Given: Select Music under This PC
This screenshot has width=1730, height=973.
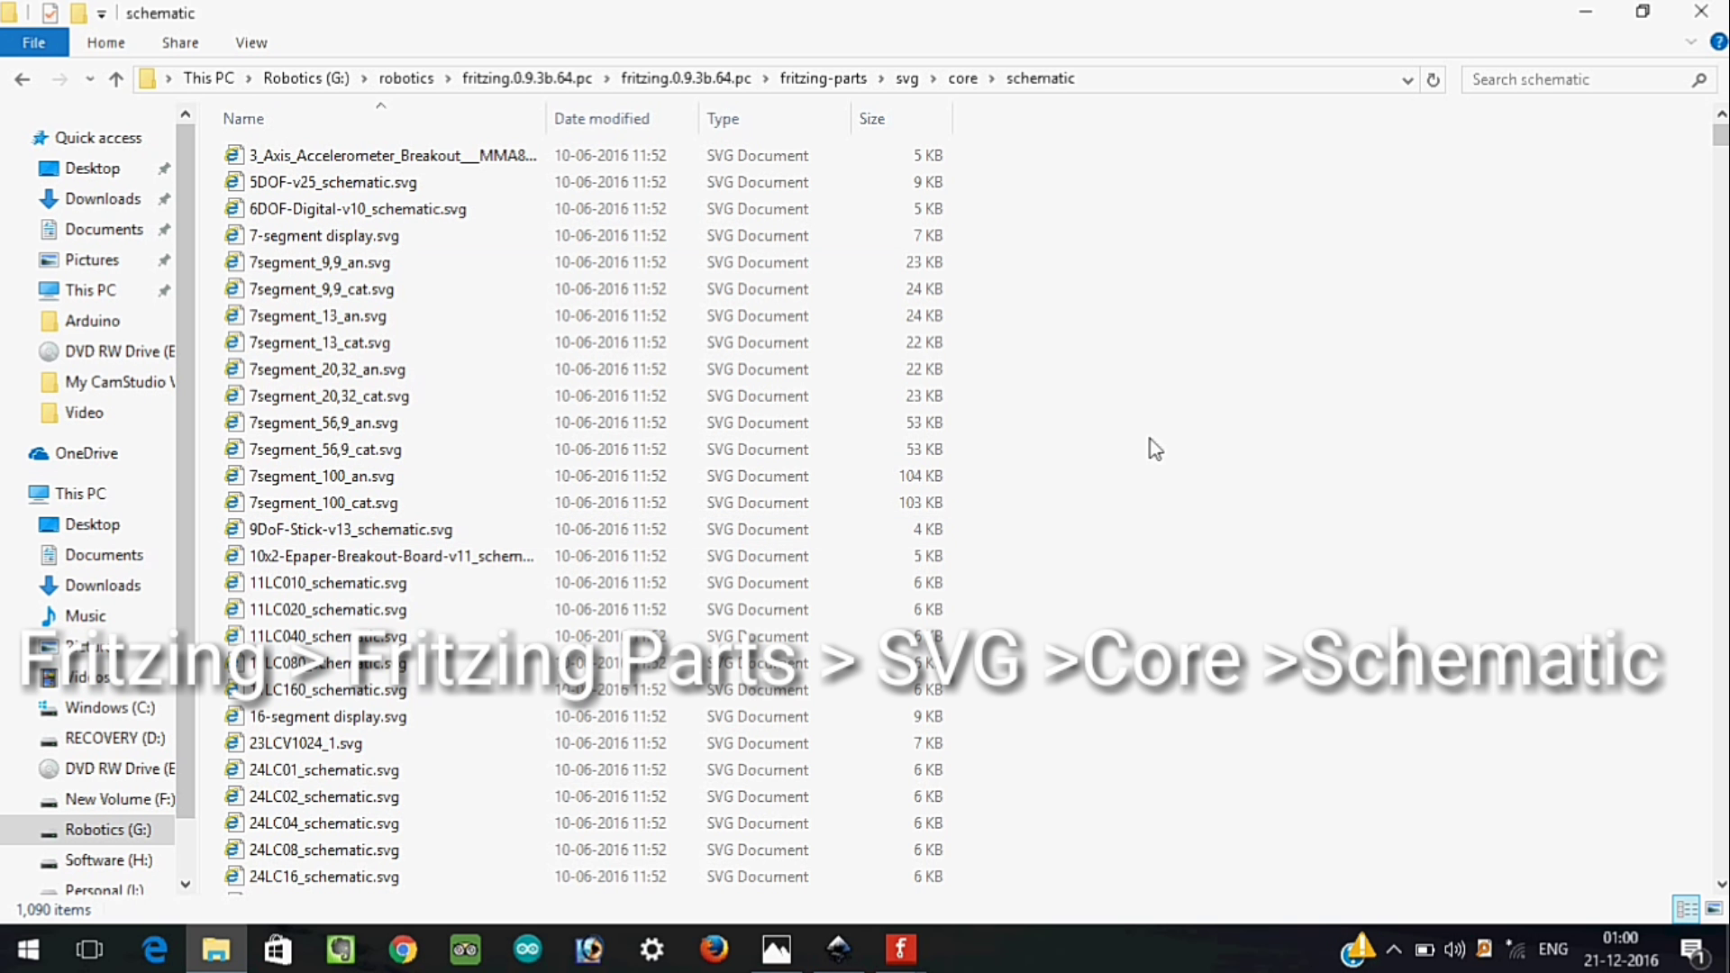Looking at the screenshot, I should click(x=86, y=616).
